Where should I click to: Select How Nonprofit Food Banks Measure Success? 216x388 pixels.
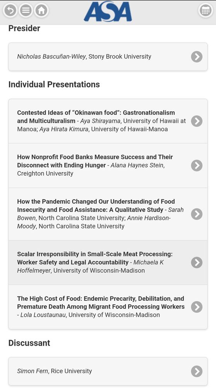tap(108, 166)
